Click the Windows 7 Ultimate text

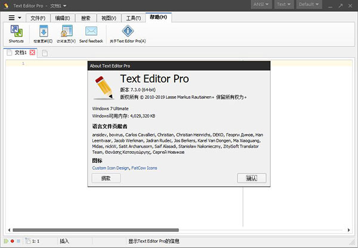click(x=110, y=108)
